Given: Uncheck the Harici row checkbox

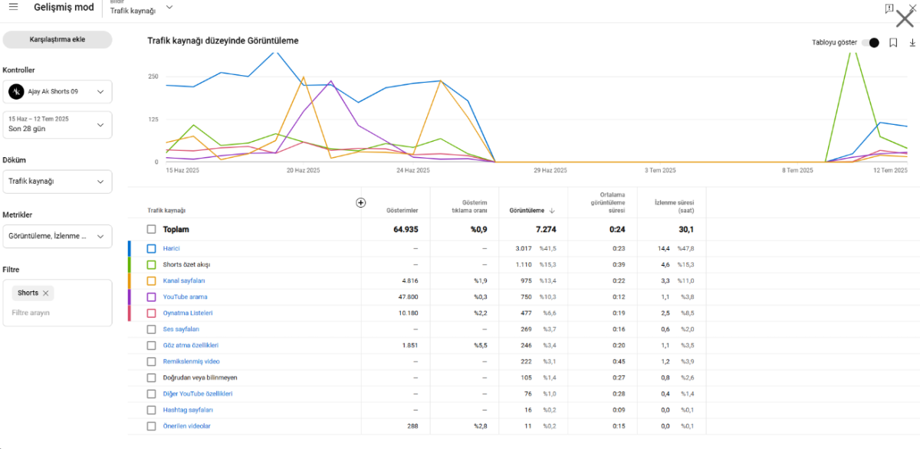Looking at the screenshot, I should pos(151,248).
